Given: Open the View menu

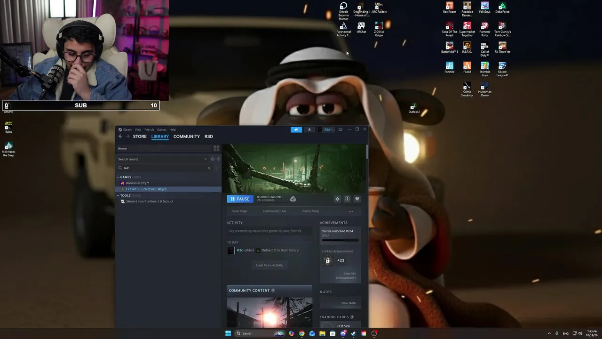Looking at the screenshot, I should coord(138,130).
